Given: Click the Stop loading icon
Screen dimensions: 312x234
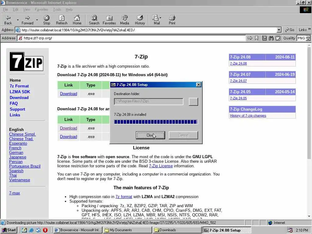Looking at the screenshot, I should point(47,20).
